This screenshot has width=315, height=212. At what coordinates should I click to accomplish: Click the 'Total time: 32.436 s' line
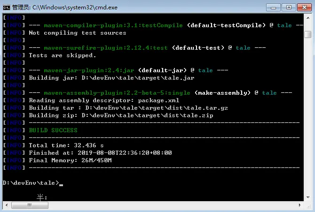[x=66, y=145]
